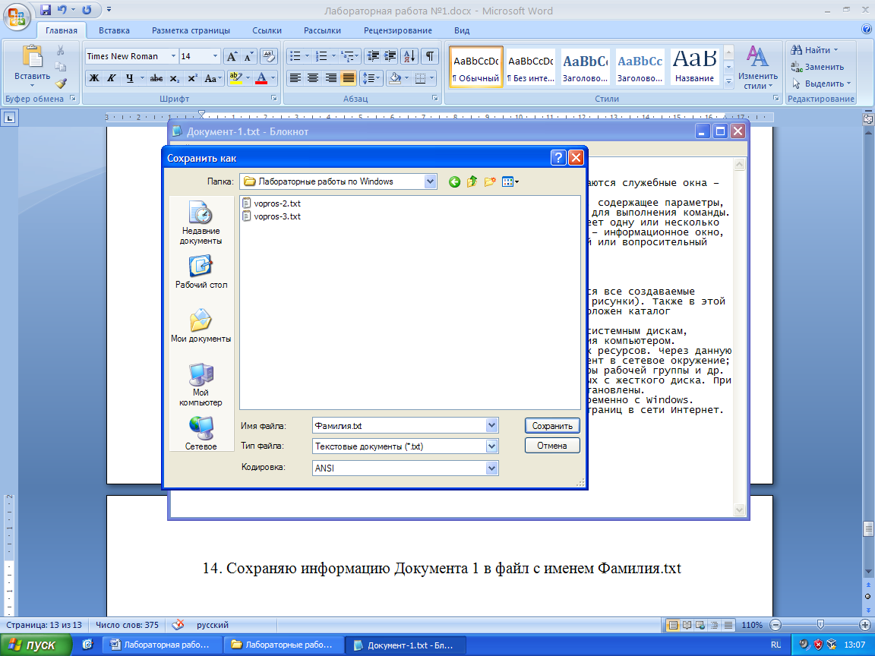Screen dimensions: 875x656
Task: Click the Имя файла input field
Action: click(399, 426)
